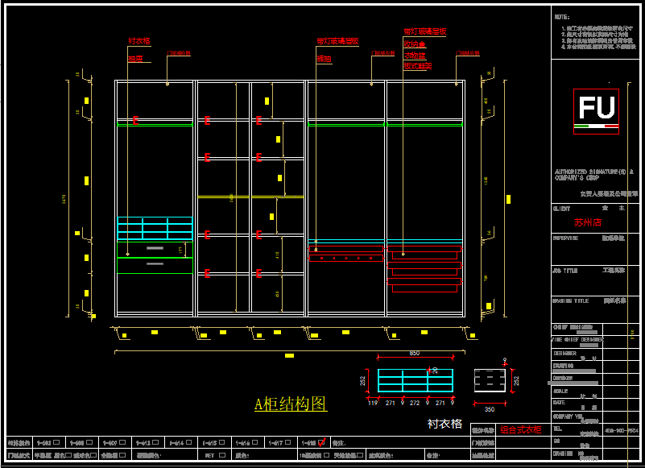The image size is (645, 468).
Task: Select the red pull-out drawer stack
Action: (424, 270)
